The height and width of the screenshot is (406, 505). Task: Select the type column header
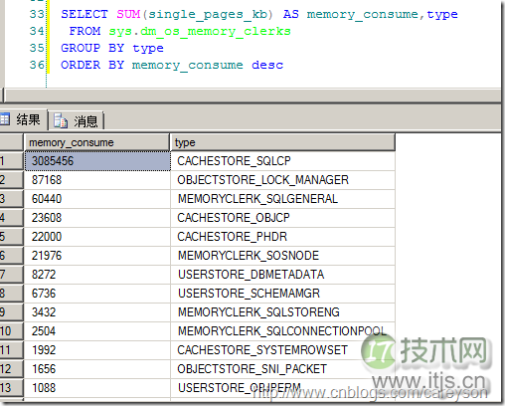[x=282, y=142]
